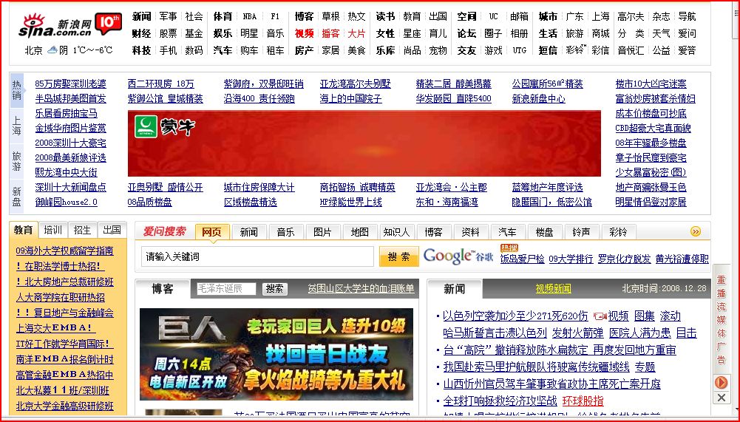Open the 天气 navigation link
This screenshot has width=740, height=422.
661,33
